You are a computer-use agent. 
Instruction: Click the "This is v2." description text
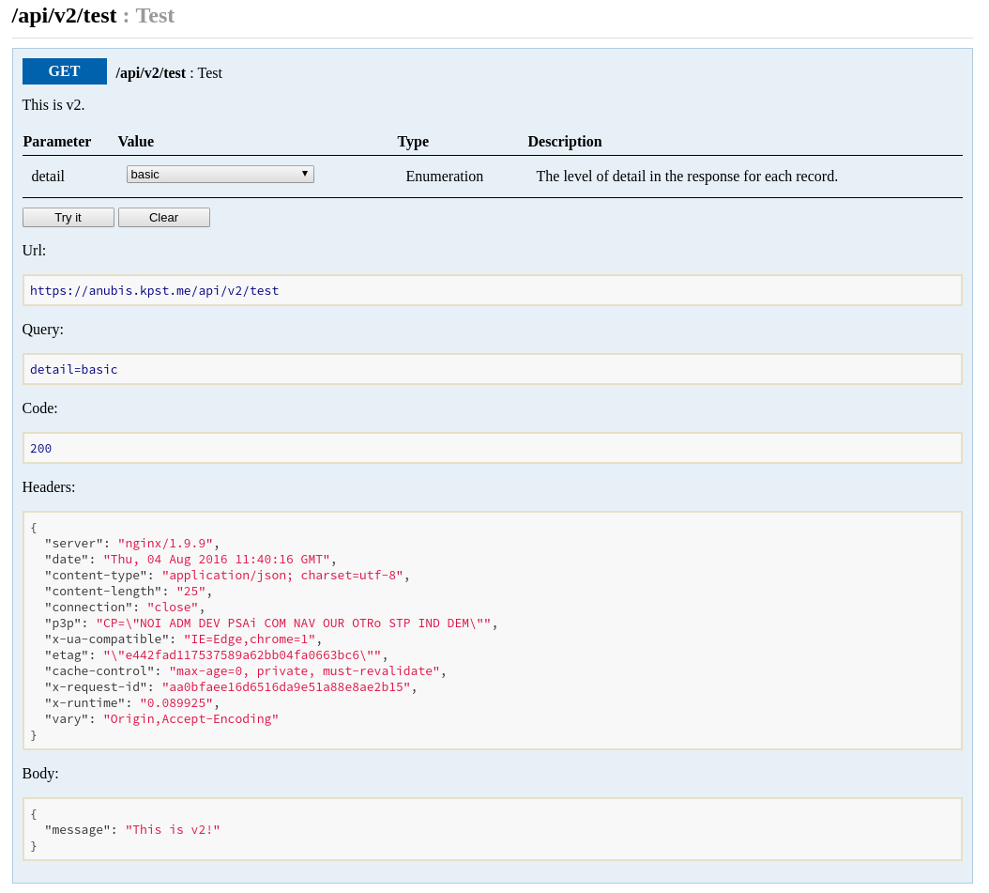pos(53,105)
